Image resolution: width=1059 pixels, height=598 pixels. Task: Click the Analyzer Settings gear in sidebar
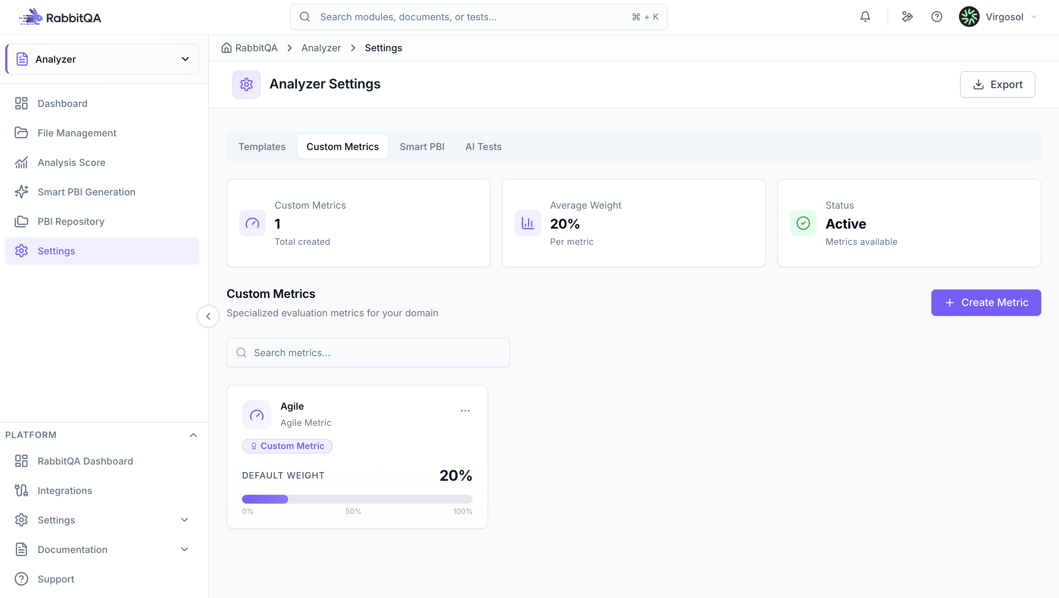click(x=21, y=251)
